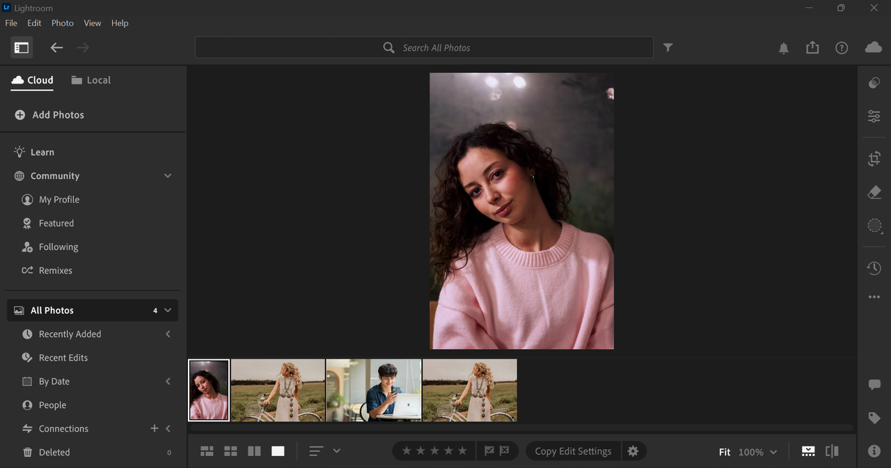Switch to the Local tab

90,80
